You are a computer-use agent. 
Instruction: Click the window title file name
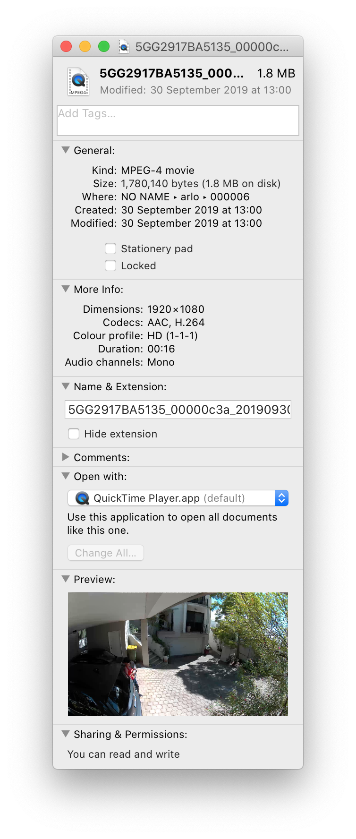pos(212,47)
